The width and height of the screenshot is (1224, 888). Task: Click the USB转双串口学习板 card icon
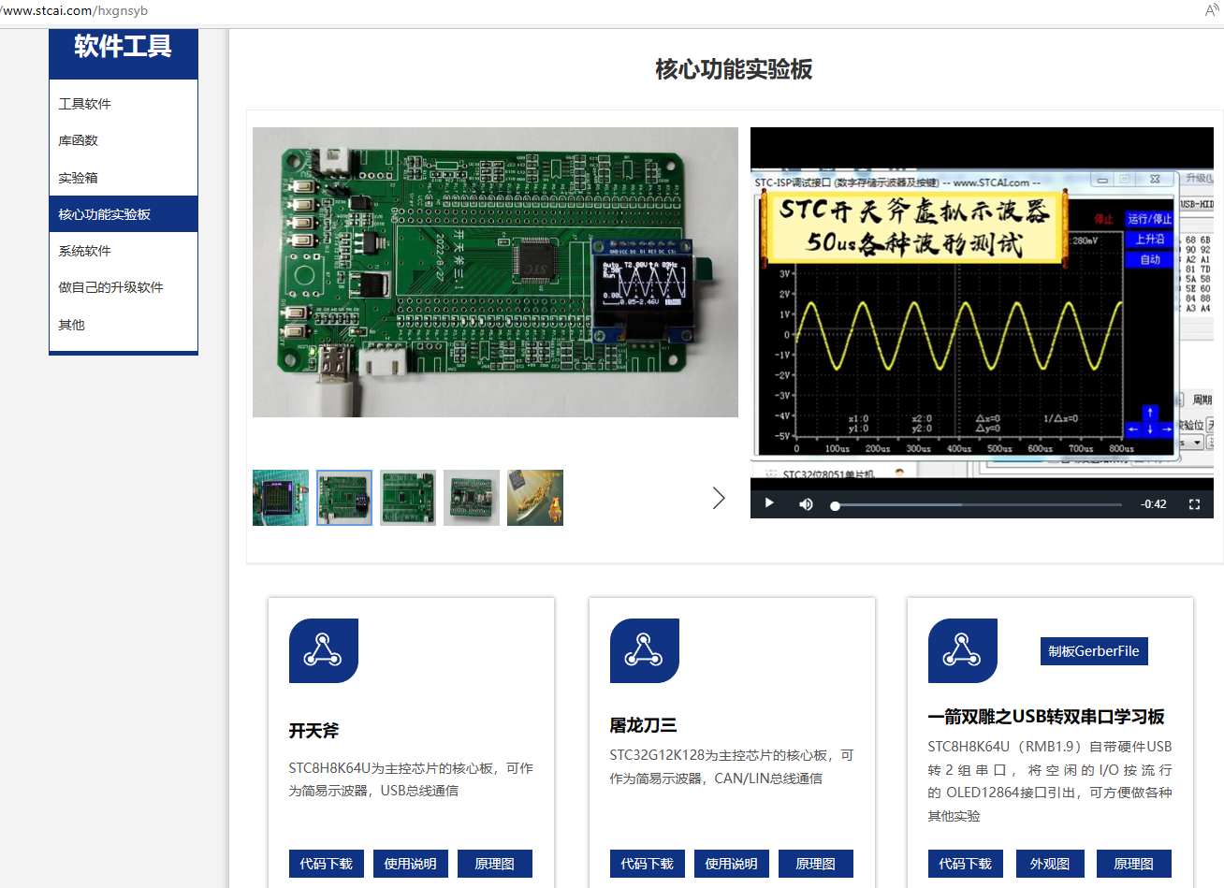coord(963,650)
